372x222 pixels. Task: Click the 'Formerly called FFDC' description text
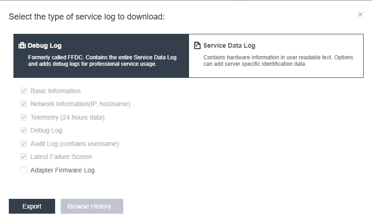[x=102, y=61]
